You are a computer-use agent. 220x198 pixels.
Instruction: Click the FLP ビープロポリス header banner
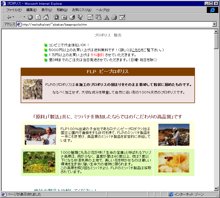(x=108, y=71)
